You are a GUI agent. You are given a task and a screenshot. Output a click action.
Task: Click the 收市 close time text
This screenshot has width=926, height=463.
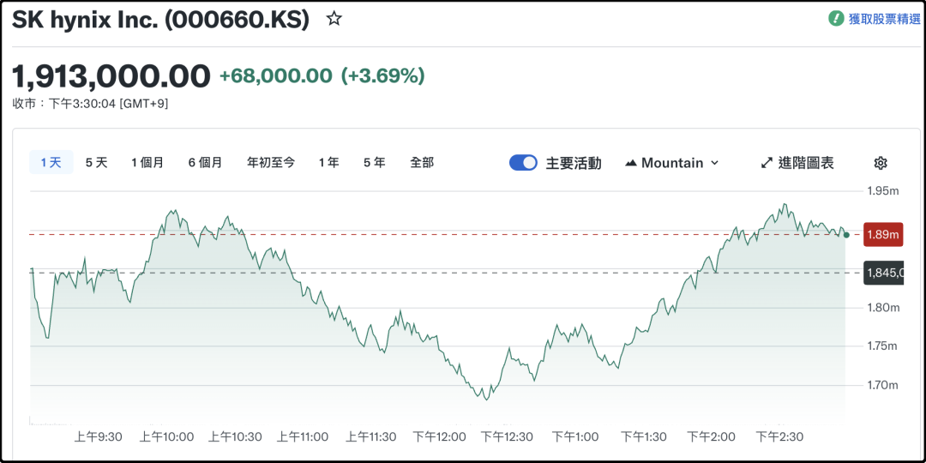pyautogui.click(x=90, y=104)
